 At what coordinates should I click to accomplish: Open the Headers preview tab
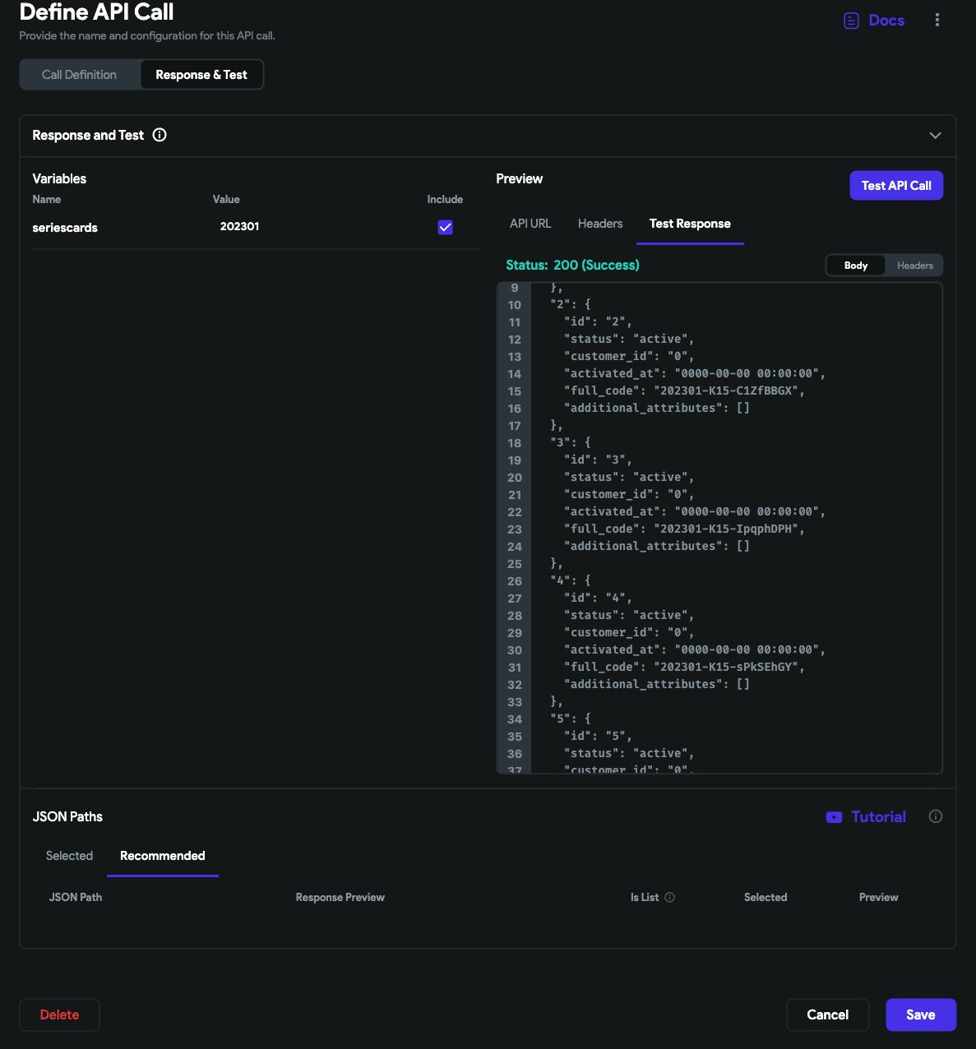[600, 224]
